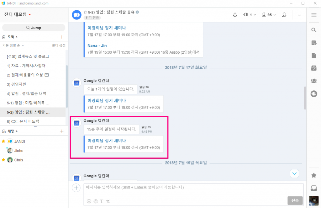Click the attachment plus button

click(76, 188)
